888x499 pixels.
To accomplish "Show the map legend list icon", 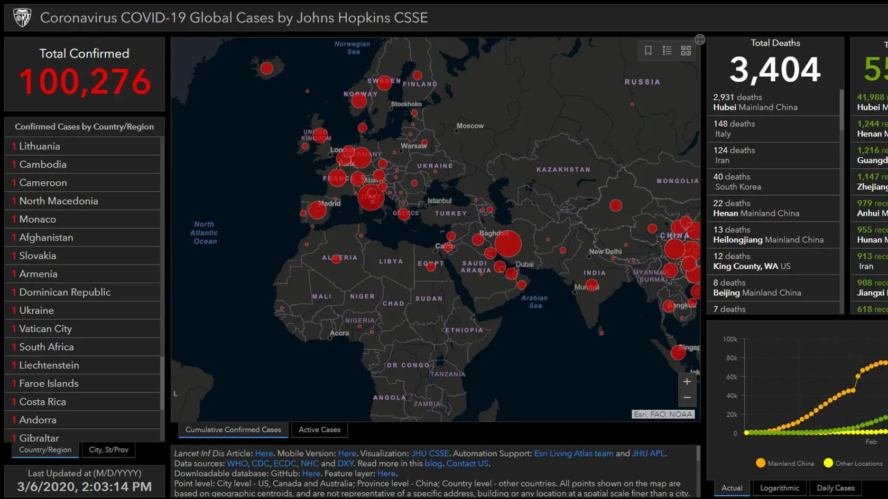I will click(667, 50).
